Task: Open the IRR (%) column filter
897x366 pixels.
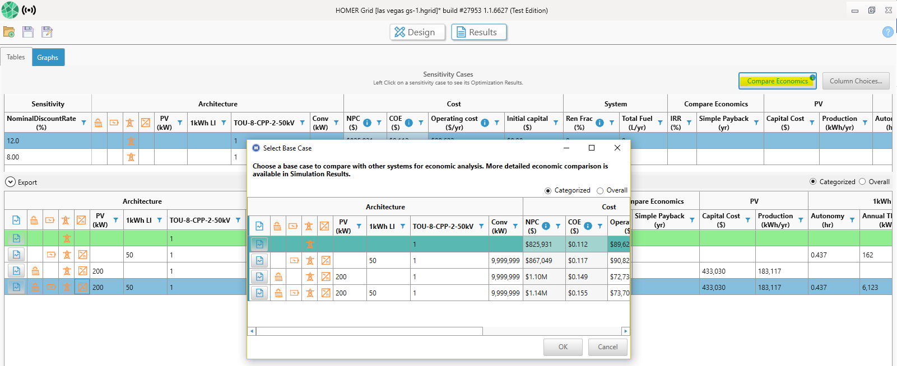Action: tap(689, 123)
